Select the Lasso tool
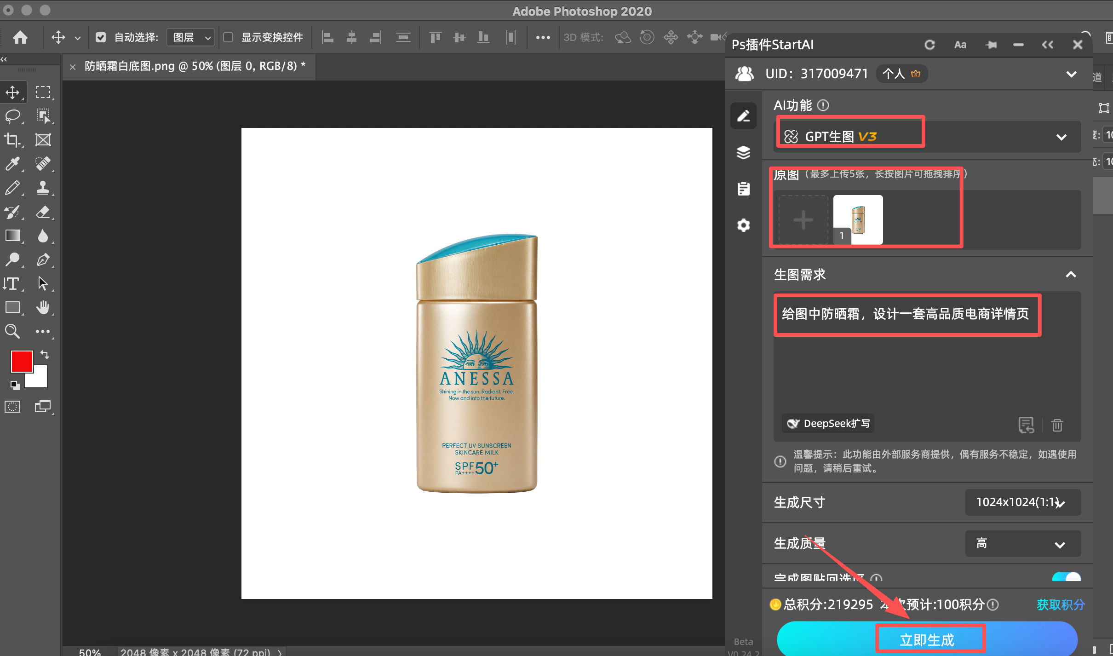This screenshot has width=1113, height=656. pos(13,116)
